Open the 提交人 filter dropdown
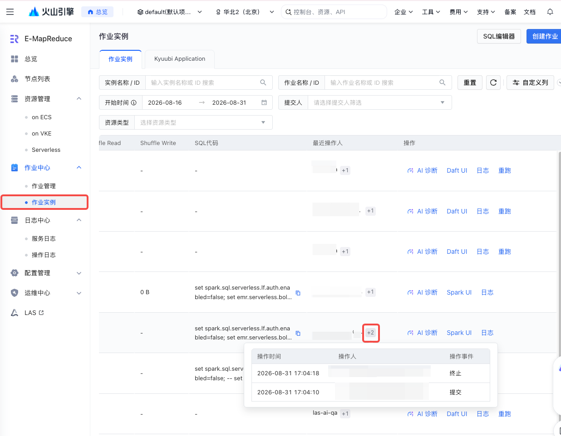 point(379,102)
